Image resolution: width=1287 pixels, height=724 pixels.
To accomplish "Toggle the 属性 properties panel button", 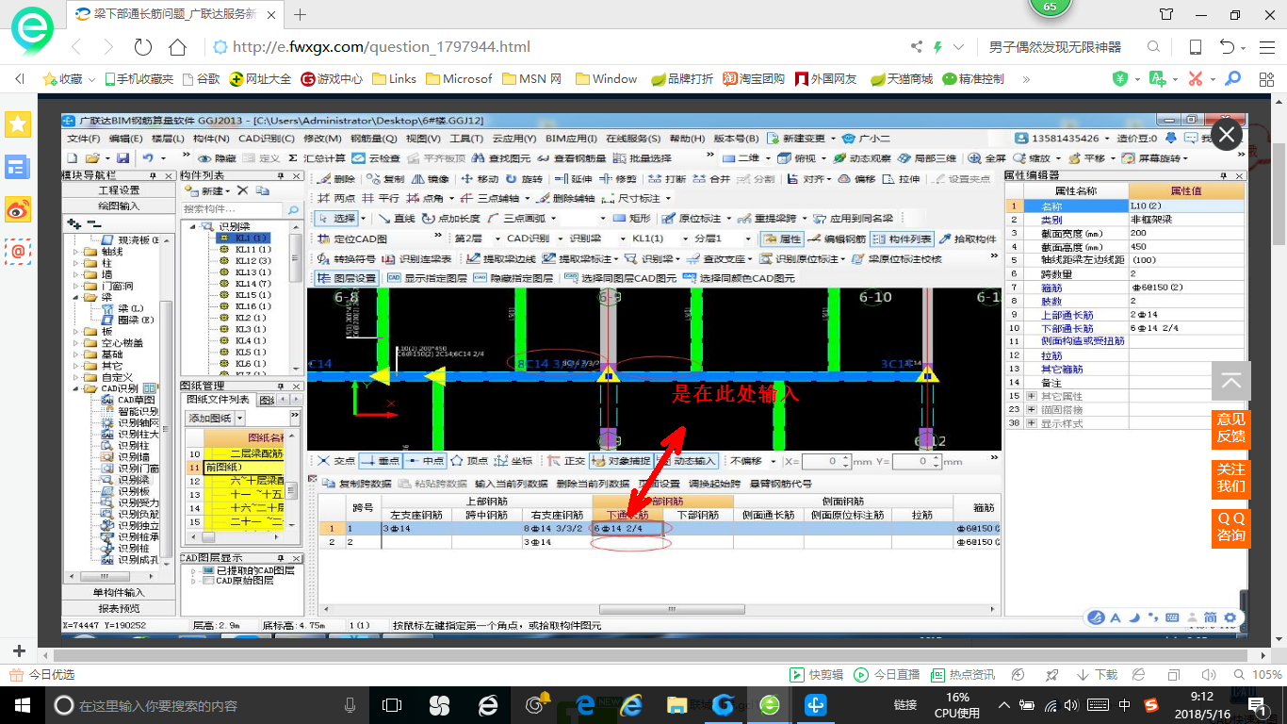I will tap(782, 239).
